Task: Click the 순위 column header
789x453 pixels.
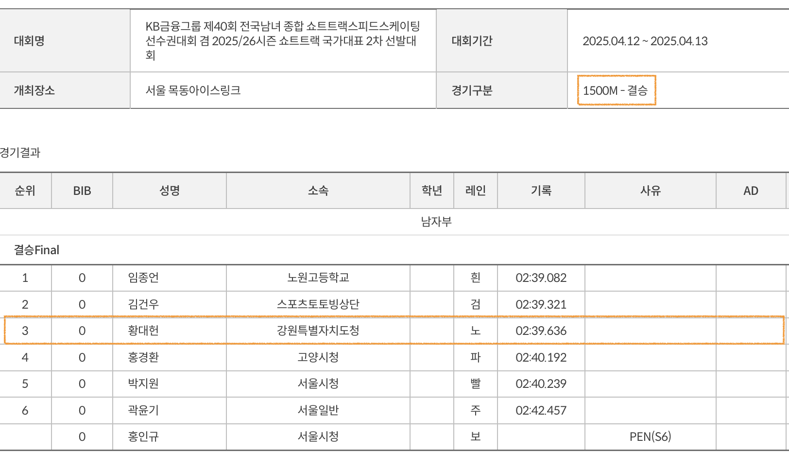Action: [25, 191]
